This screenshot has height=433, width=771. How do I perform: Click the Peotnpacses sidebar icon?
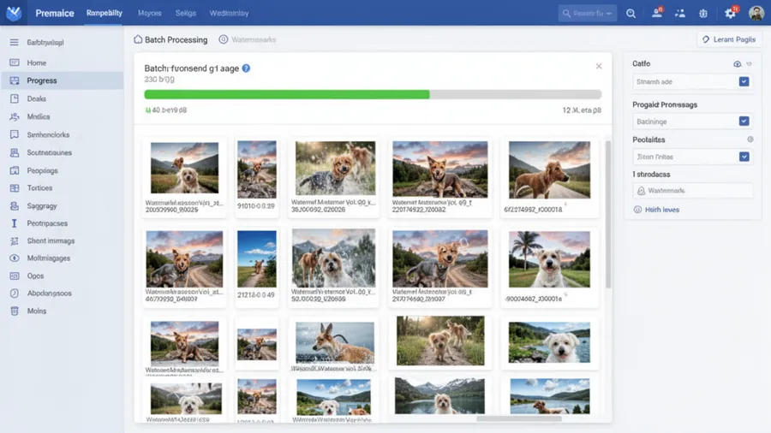(15, 223)
